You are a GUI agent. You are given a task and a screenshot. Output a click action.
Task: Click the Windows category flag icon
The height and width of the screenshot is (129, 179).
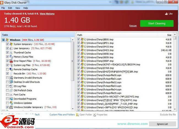(7, 40)
